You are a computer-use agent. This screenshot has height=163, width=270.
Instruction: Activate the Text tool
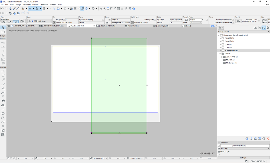pos(3,88)
